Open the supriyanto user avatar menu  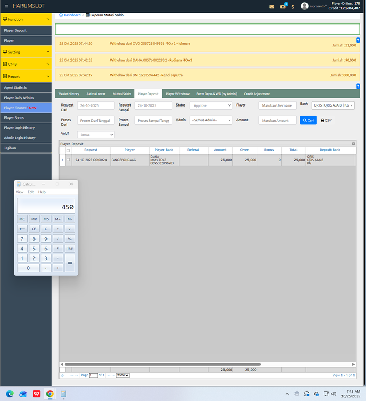point(304,6)
